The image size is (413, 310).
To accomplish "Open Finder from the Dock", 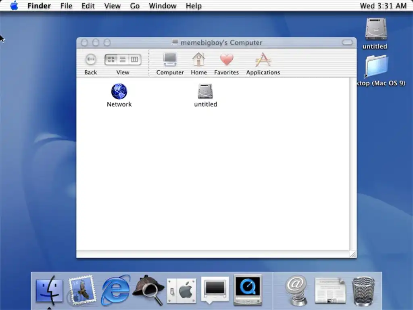I will click(x=49, y=290).
